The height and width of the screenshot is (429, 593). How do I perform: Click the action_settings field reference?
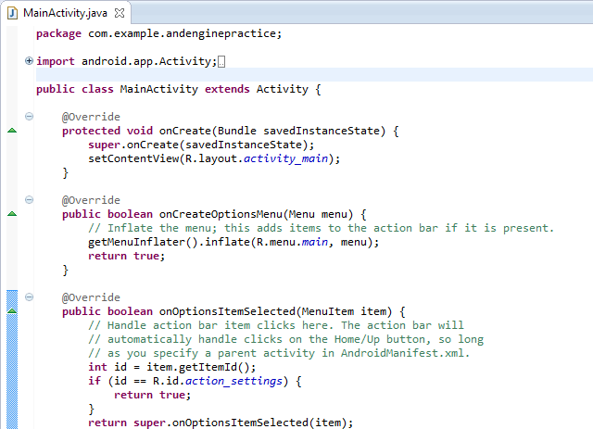pos(233,381)
